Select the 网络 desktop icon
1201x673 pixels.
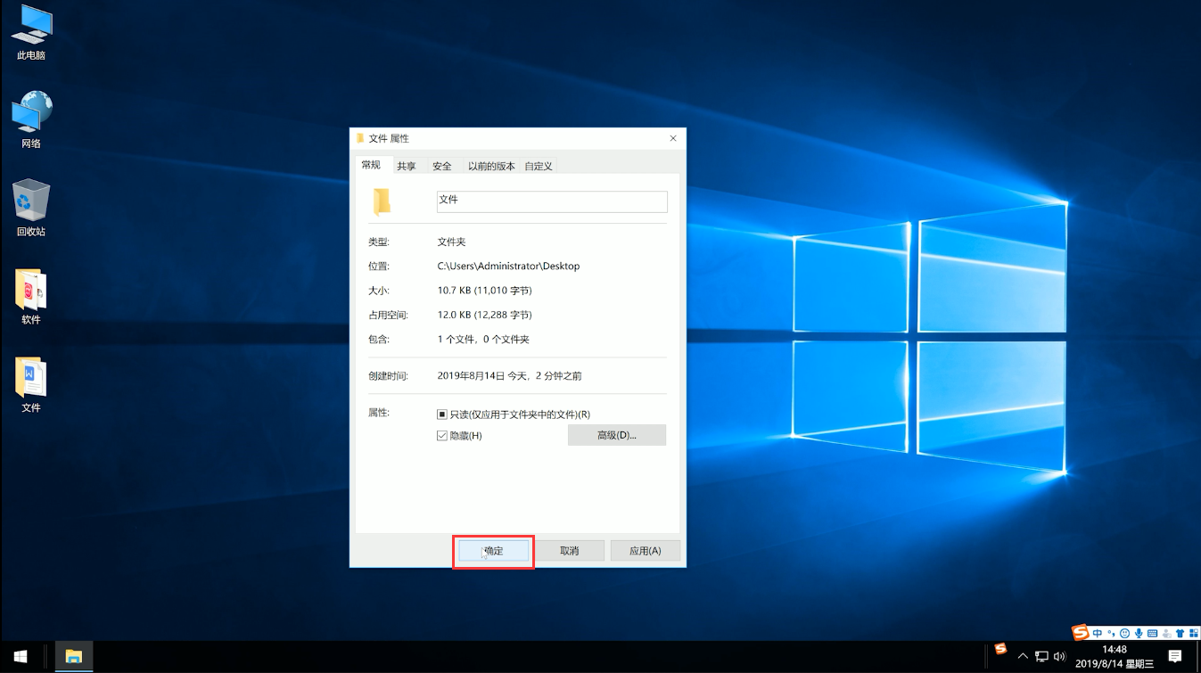[30, 119]
